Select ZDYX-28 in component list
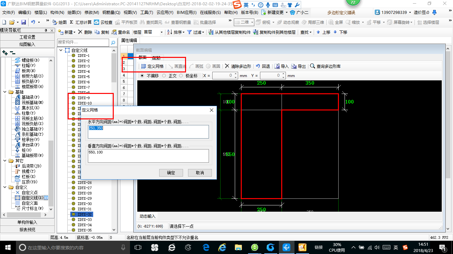453x254 pixels. pos(85,193)
